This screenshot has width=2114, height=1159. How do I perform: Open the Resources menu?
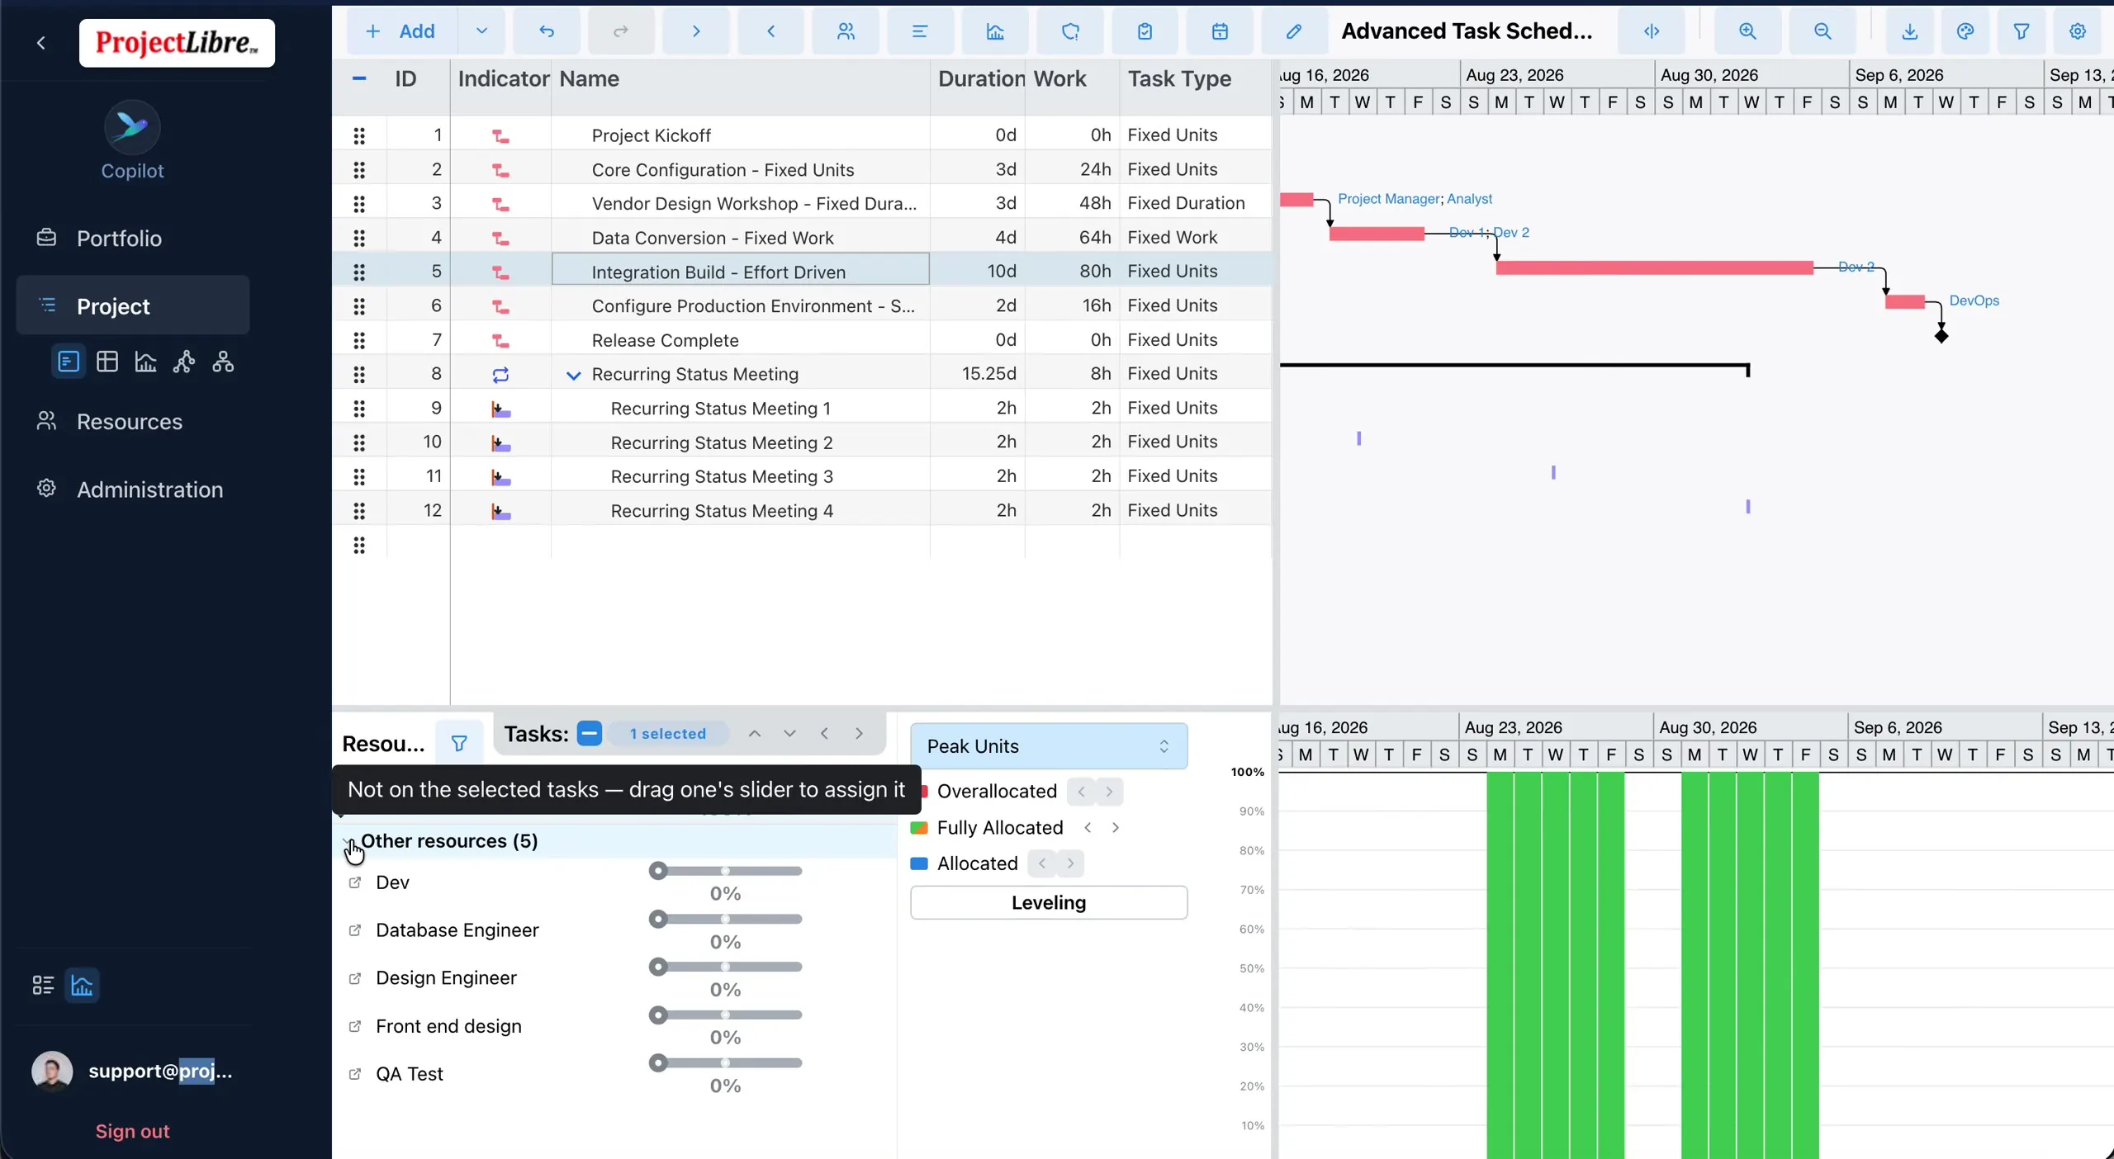(132, 421)
